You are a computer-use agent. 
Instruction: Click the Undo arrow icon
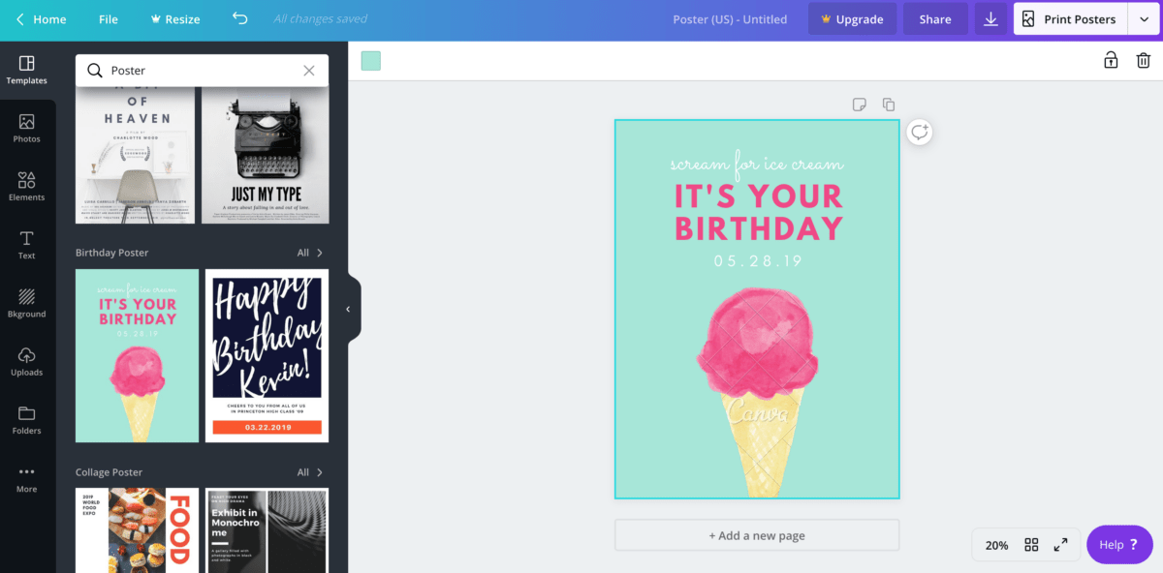coord(239,18)
